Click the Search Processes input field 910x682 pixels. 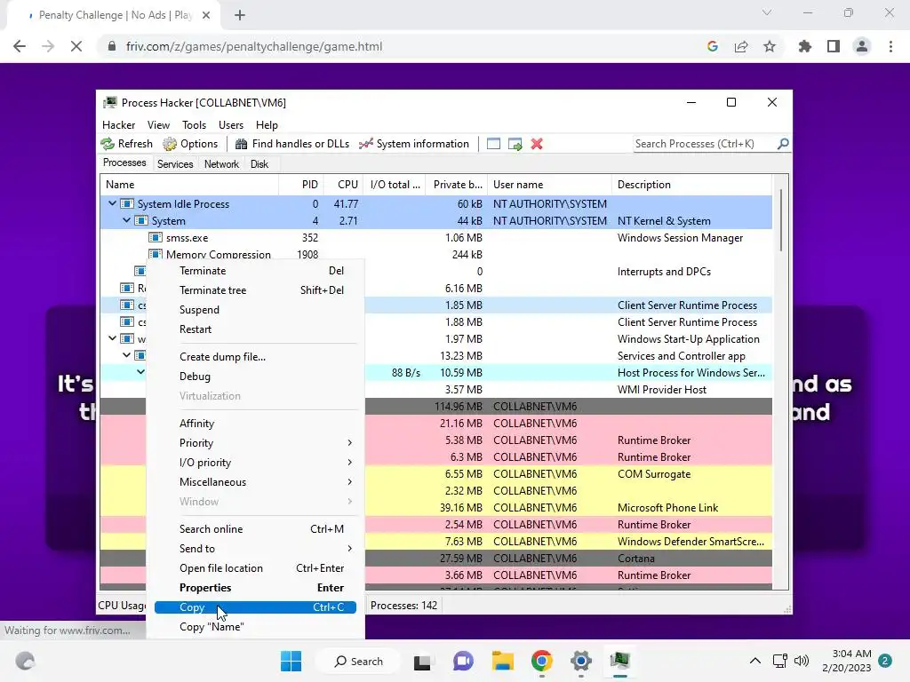tap(705, 144)
